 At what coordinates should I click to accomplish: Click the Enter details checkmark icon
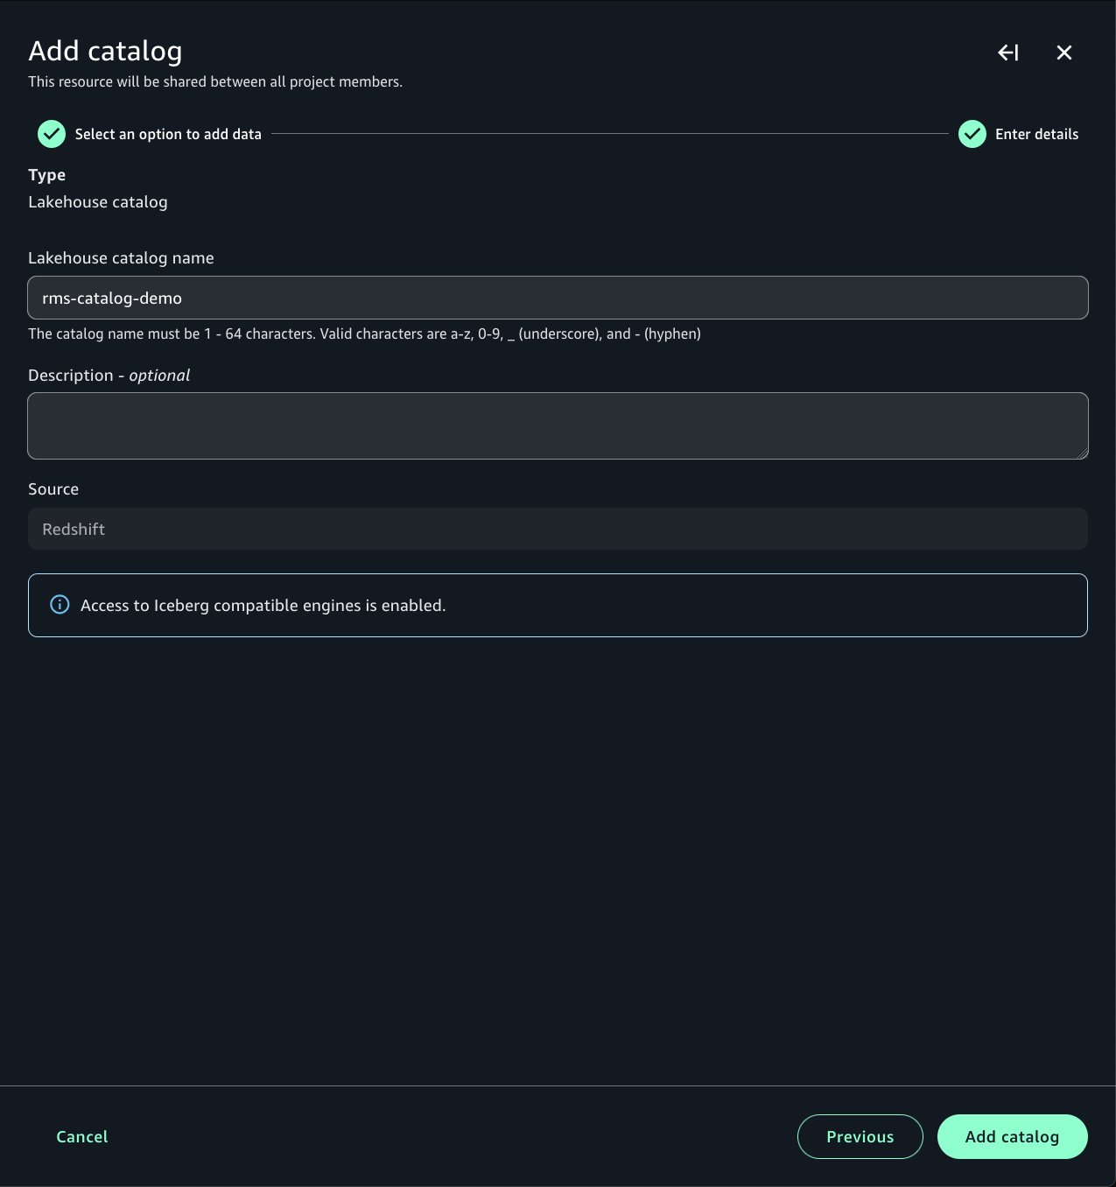click(x=972, y=134)
